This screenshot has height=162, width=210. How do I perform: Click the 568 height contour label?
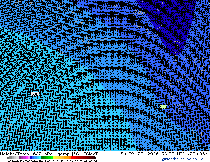point(35,94)
